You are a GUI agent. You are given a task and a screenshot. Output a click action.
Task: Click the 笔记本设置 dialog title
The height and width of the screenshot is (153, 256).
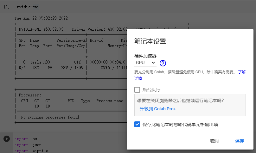click(150, 41)
